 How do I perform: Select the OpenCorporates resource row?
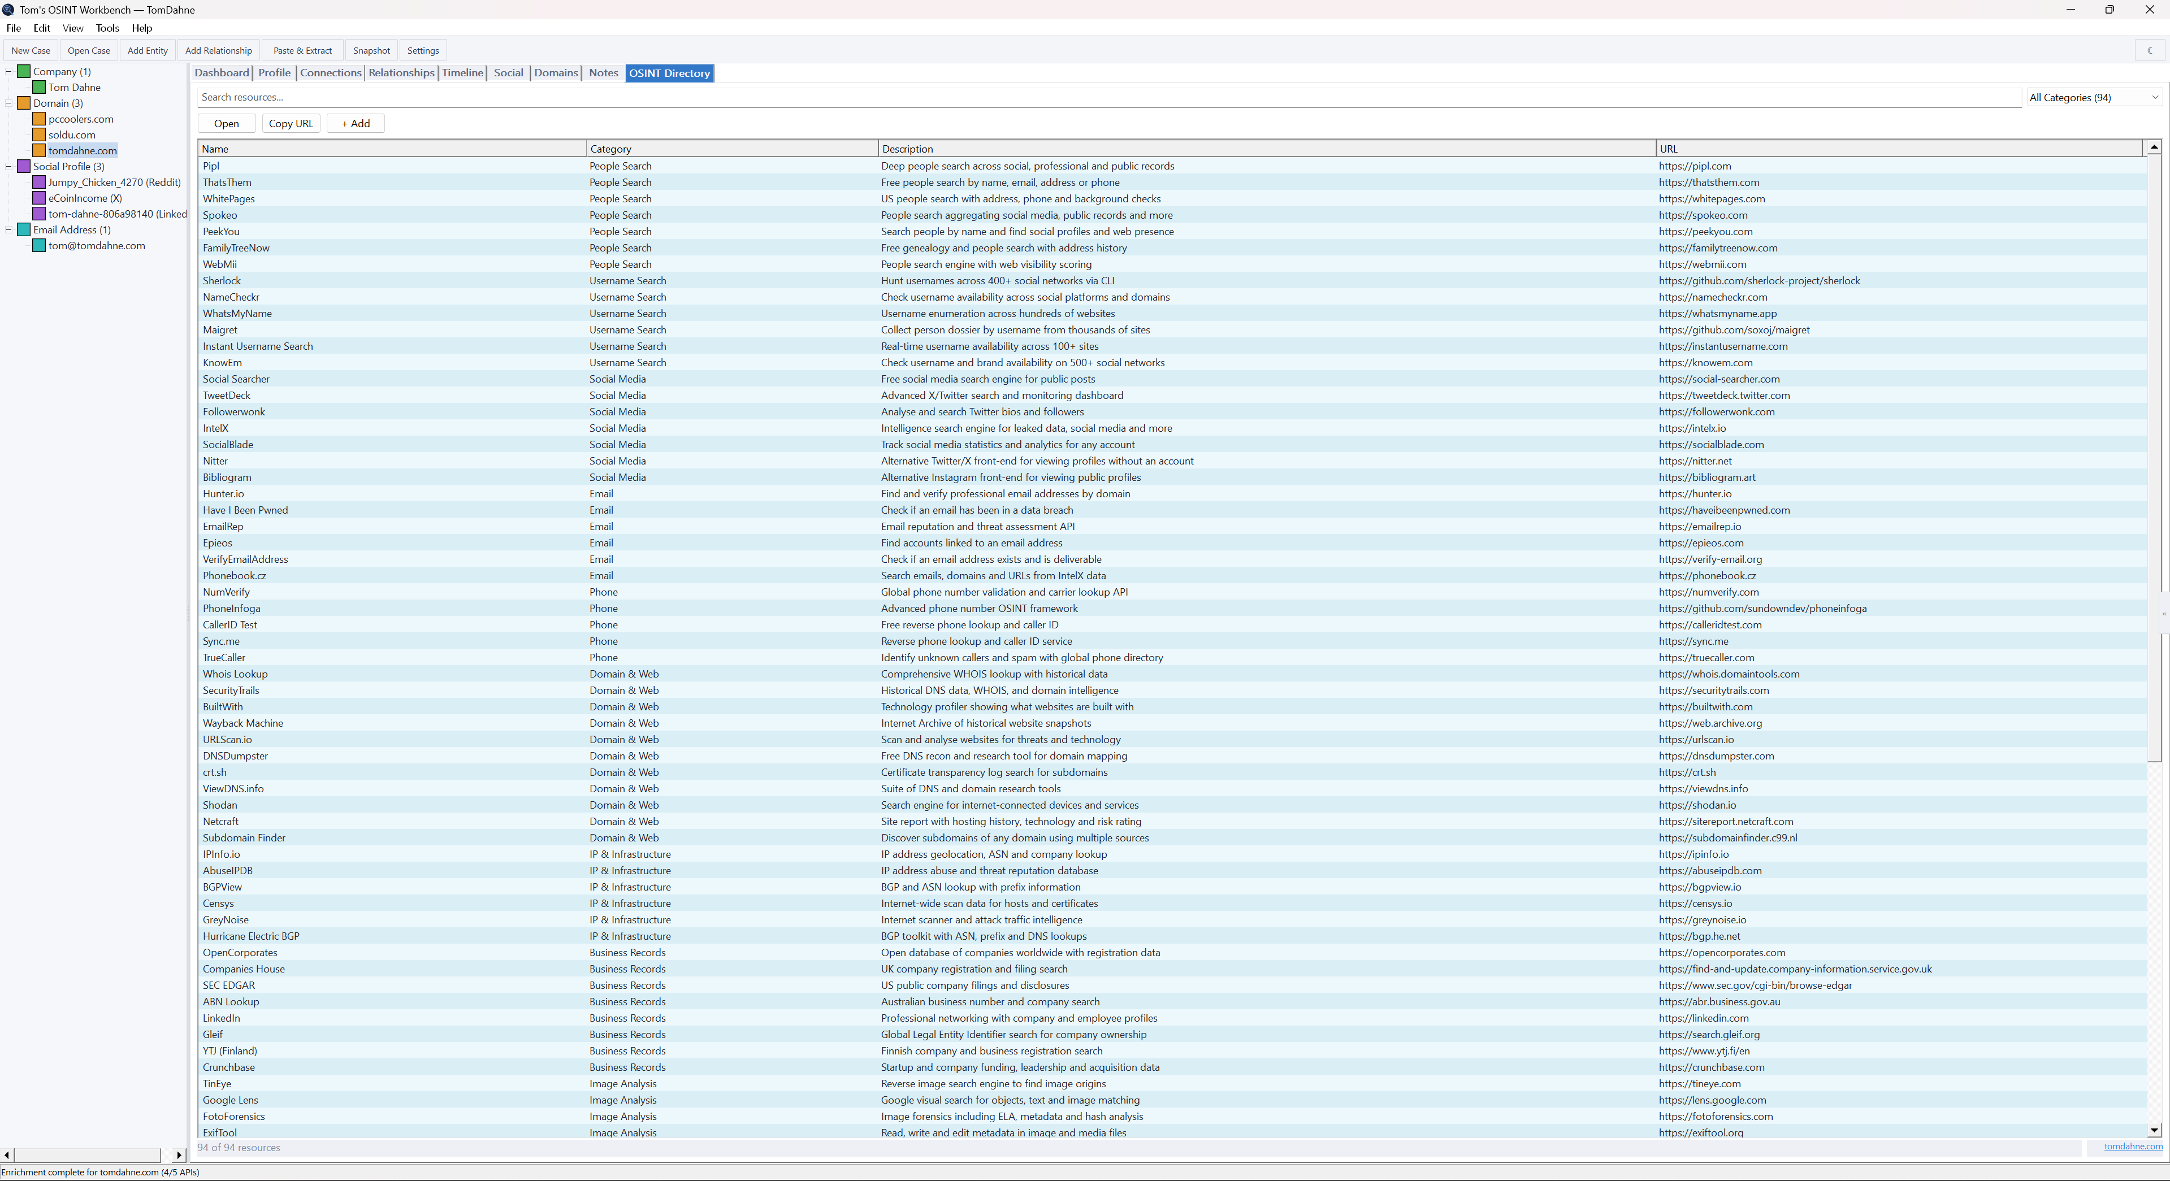coord(1172,953)
